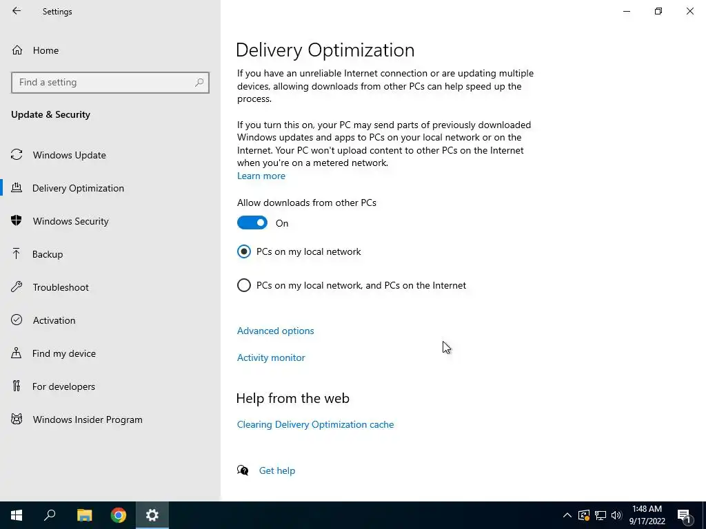Launch Google Chrome from taskbar
Image resolution: width=706 pixels, height=529 pixels.
[x=119, y=515]
